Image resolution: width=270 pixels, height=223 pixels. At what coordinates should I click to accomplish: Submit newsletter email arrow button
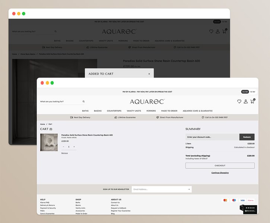click(189, 189)
